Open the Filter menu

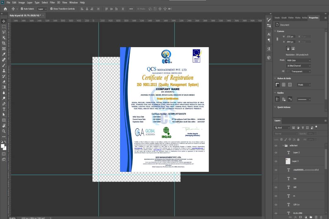click(52, 2)
